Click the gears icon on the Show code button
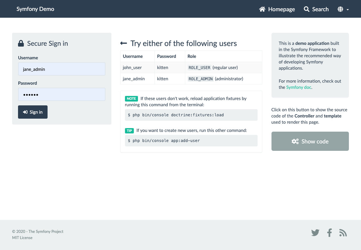Viewport: 361px width, 250px height. pyautogui.click(x=295, y=141)
